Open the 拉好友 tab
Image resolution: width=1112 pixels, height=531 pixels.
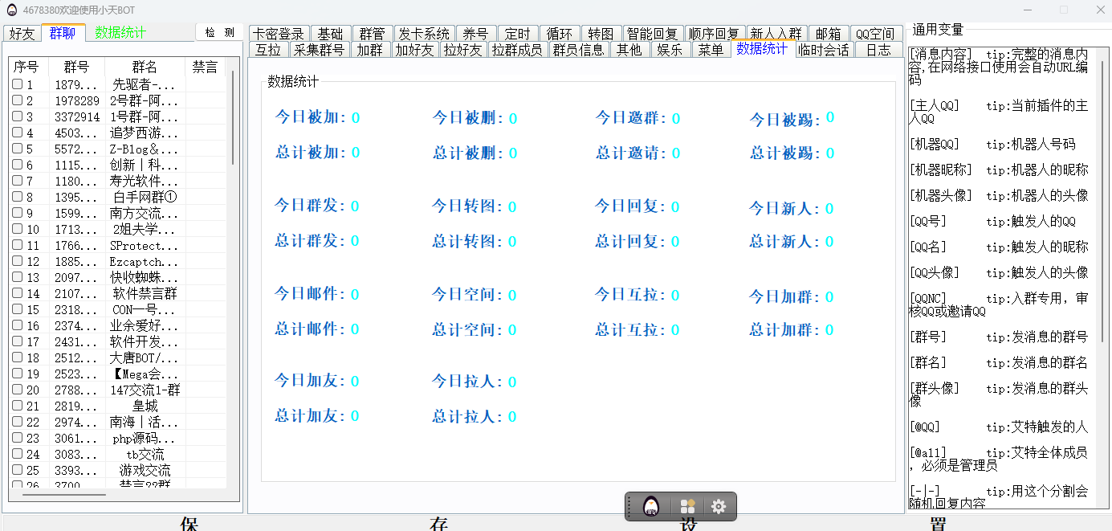click(x=462, y=50)
